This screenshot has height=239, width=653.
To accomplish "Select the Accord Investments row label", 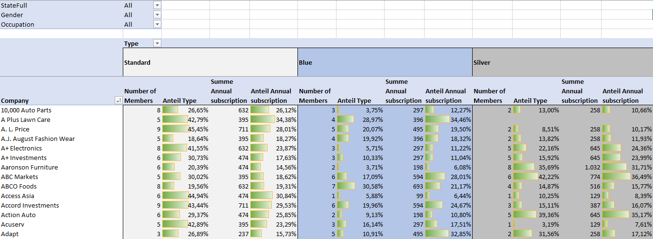I will coord(61,205).
